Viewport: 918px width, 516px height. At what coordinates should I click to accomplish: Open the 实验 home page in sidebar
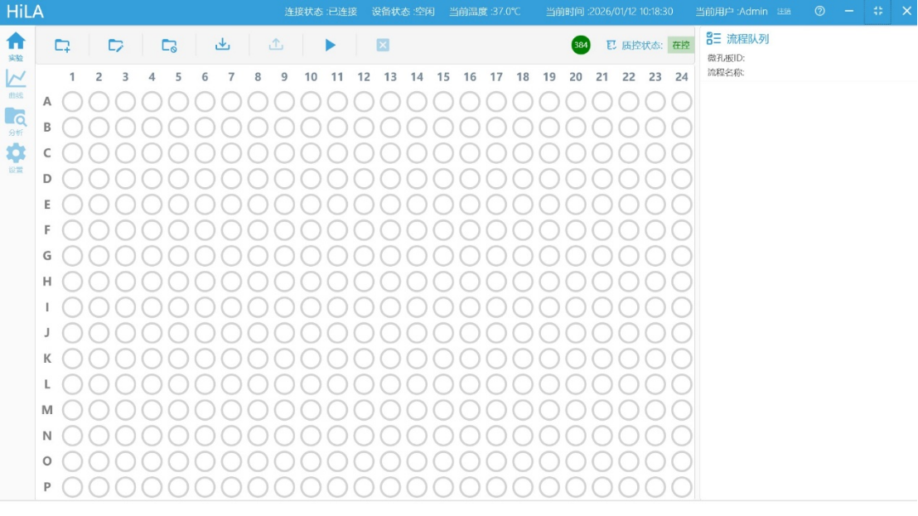pos(16,46)
